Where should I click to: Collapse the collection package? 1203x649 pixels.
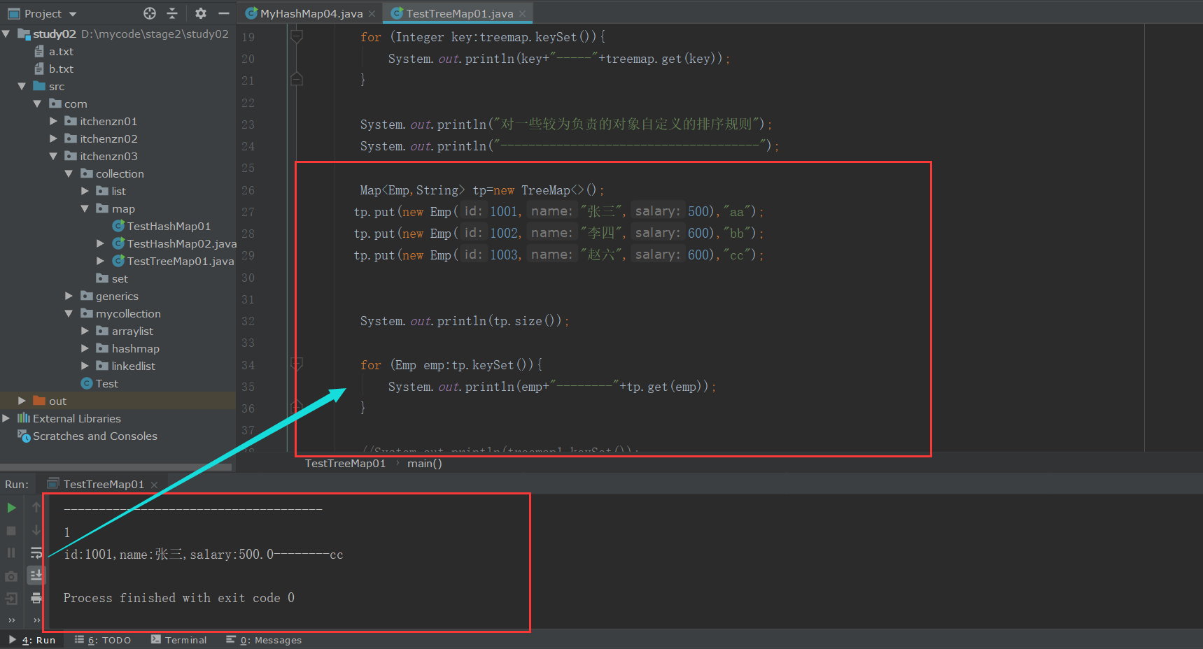click(x=69, y=173)
